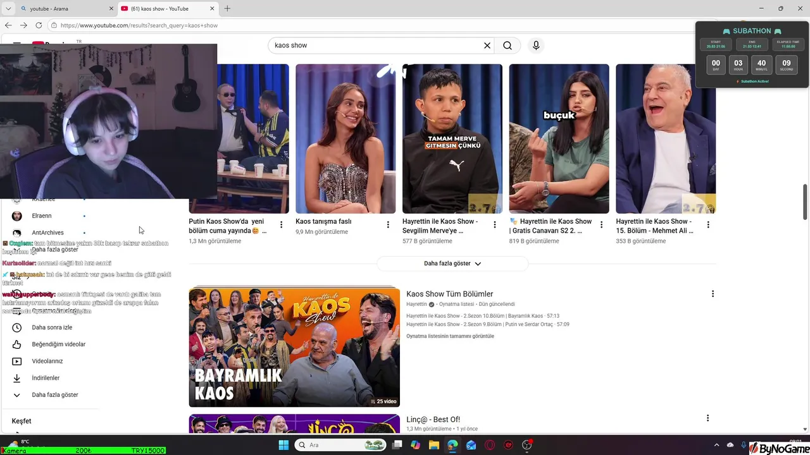Open 'Daha sonra izle' in the sidebar

point(52,327)
